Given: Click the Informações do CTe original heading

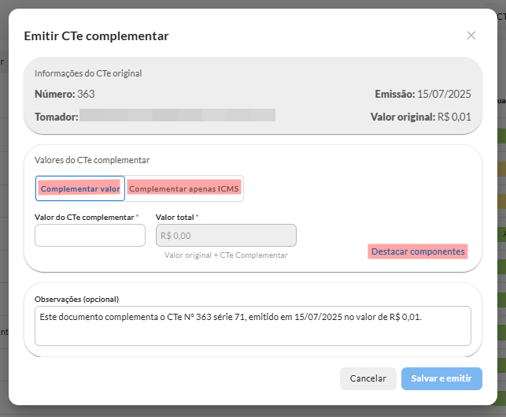Looking at the screenshot, I should [x=88, y=73].
